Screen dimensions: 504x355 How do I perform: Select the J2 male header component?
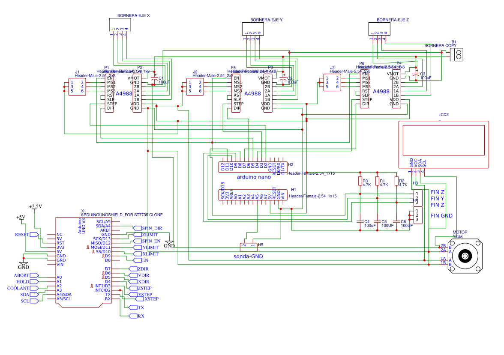point(195,87)
